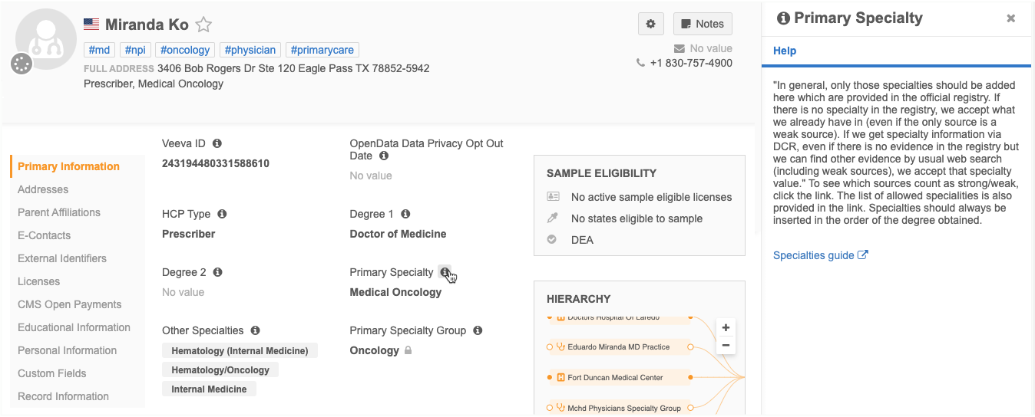
Task: Click the favorite star next to Miranda Ko
Action: (x=203, y=25)
